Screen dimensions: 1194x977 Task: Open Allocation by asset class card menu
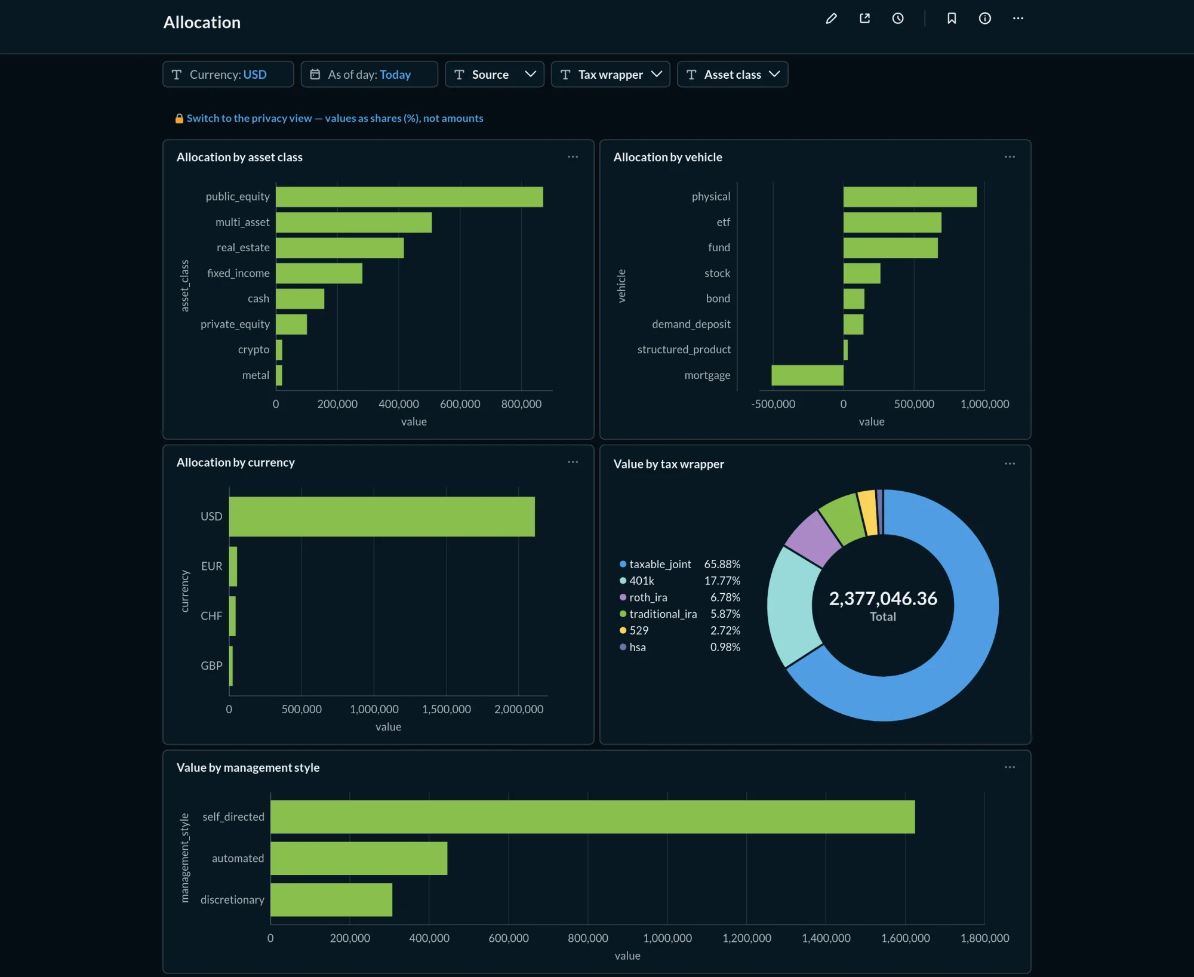pyautogui.click(x=573, y=157)
